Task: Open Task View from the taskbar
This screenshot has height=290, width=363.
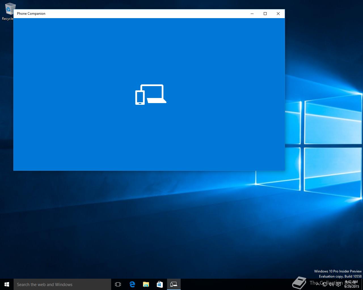Action: [x=118, y=284]
